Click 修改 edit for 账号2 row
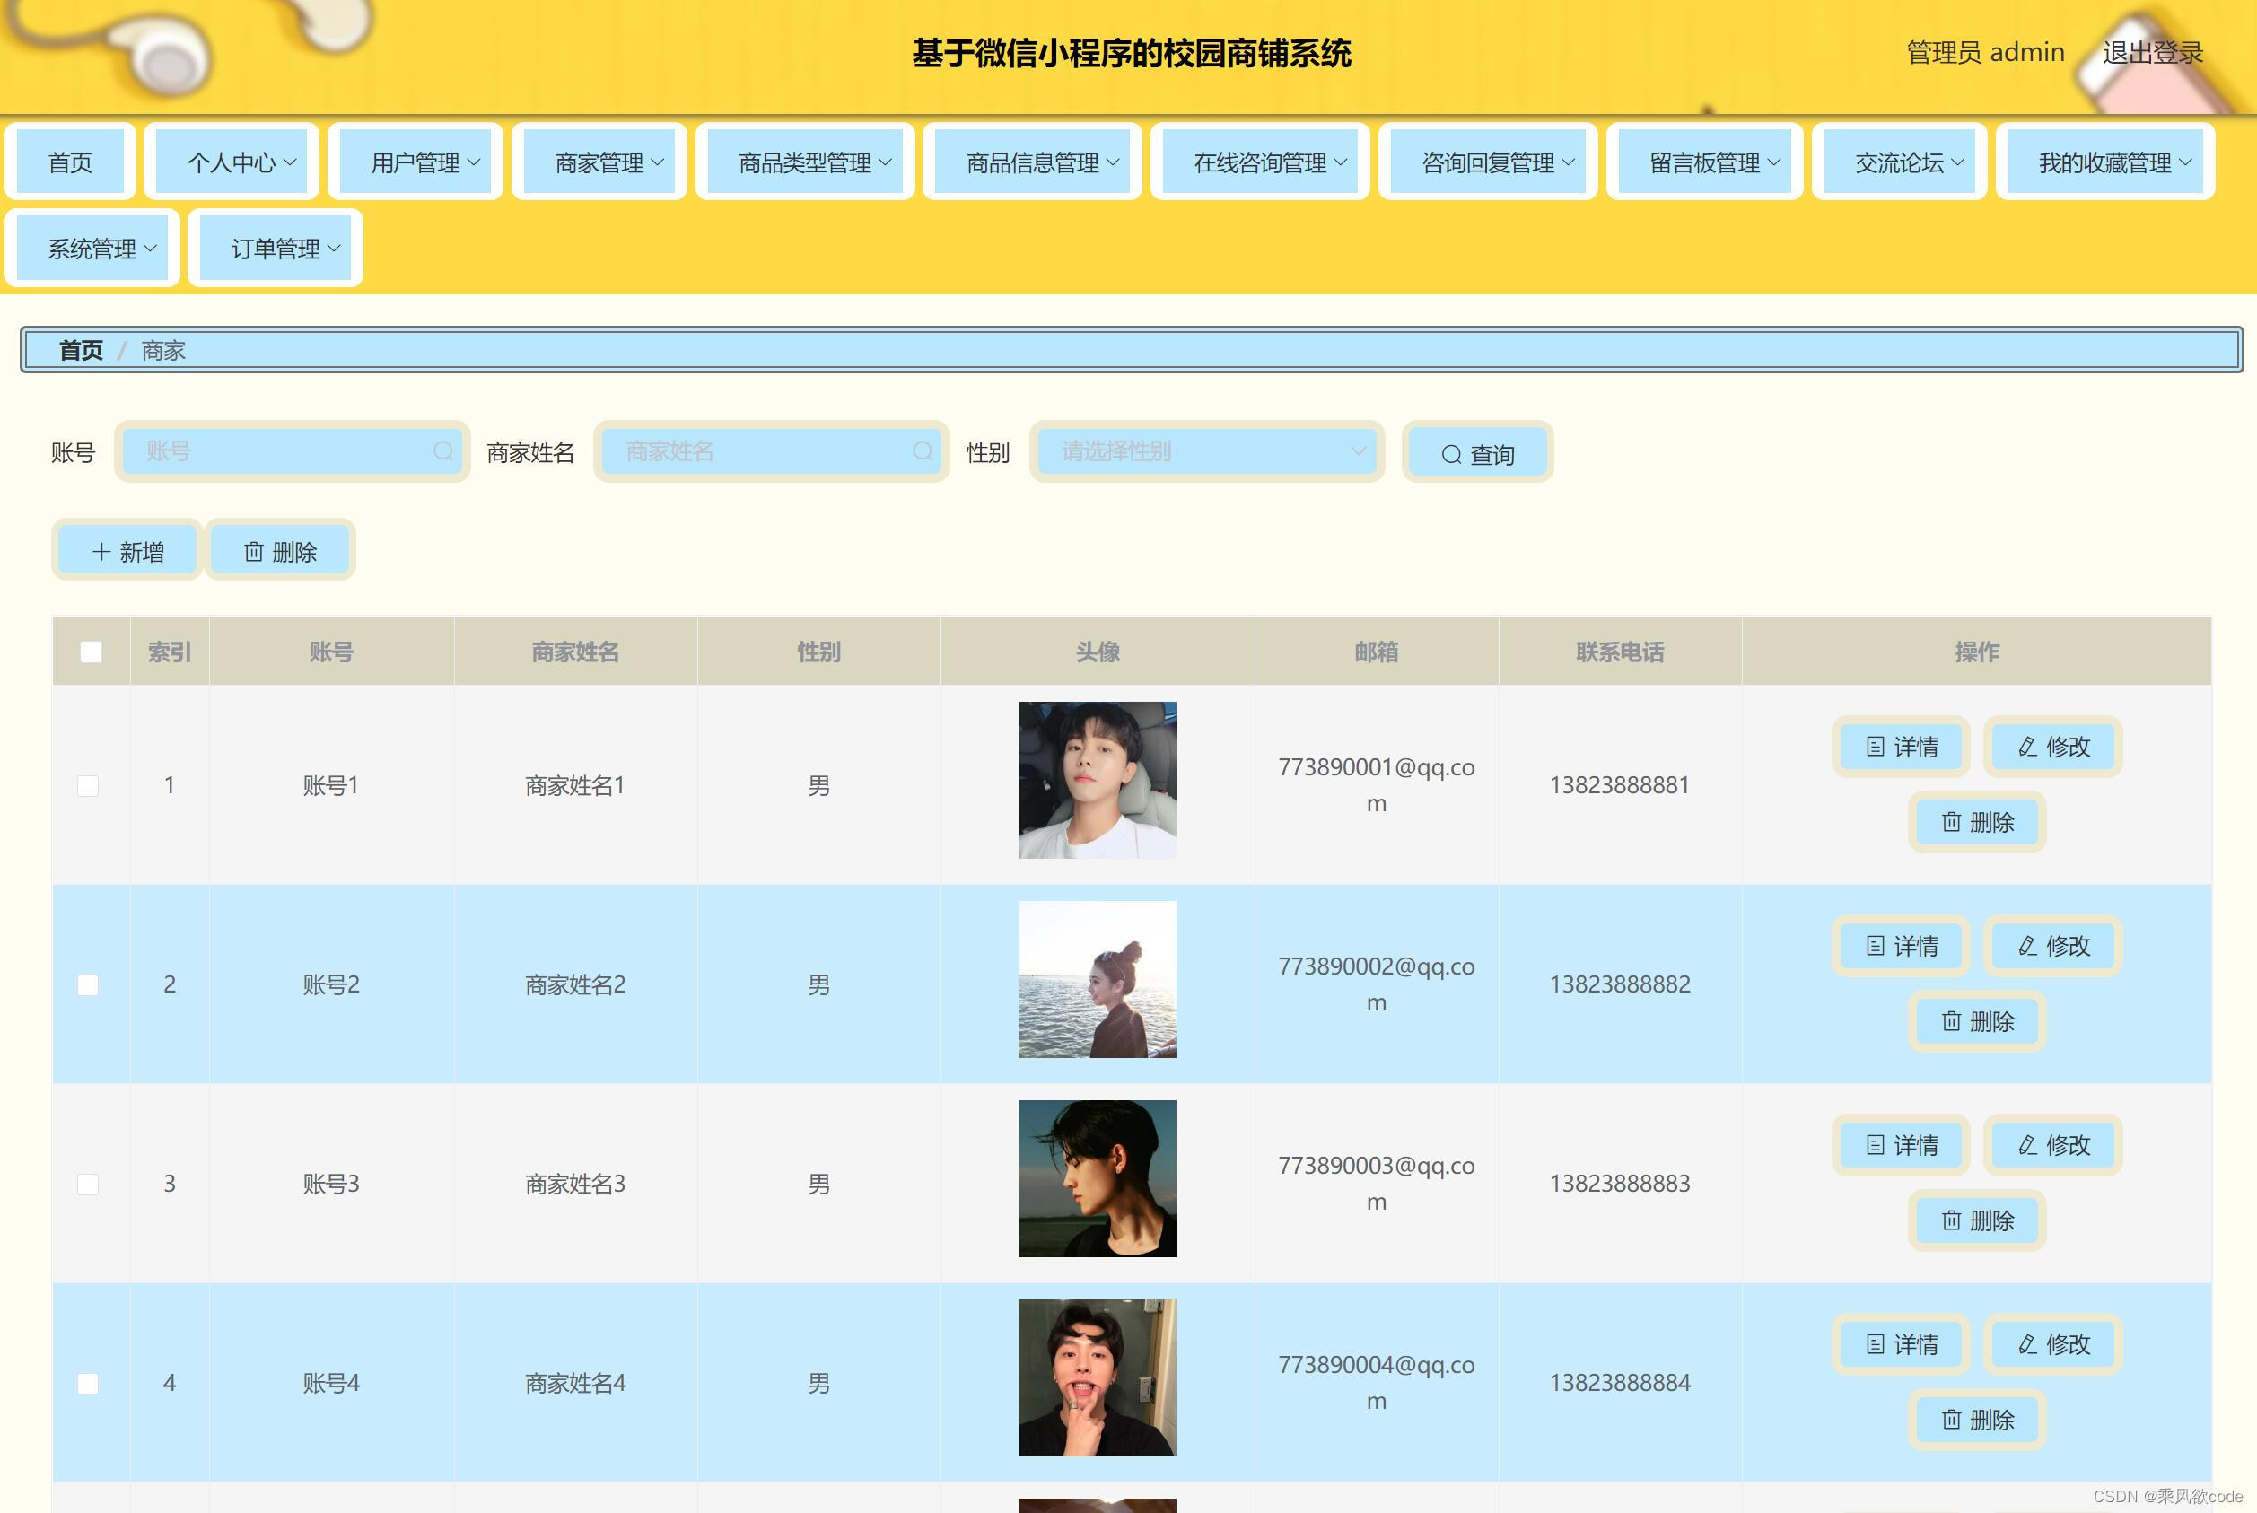2257x1513 pixels. [2052, 946]
